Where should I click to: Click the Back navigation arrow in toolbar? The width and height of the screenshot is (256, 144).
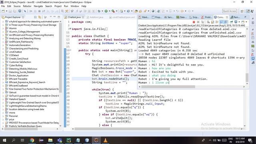pyautogui.click(x=182, y=11)
